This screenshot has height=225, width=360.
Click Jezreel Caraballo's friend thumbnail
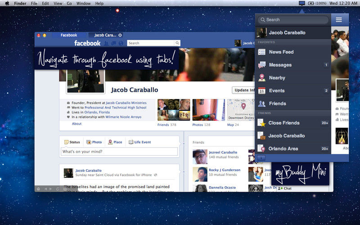tap(200, 157)
